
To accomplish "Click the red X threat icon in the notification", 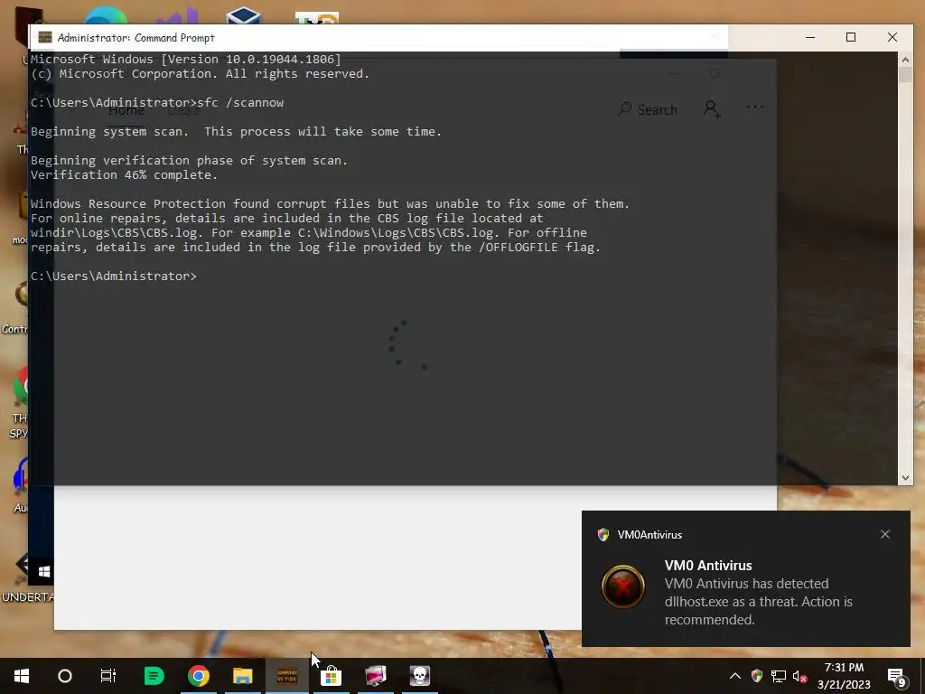I will (x=623, y=586).
